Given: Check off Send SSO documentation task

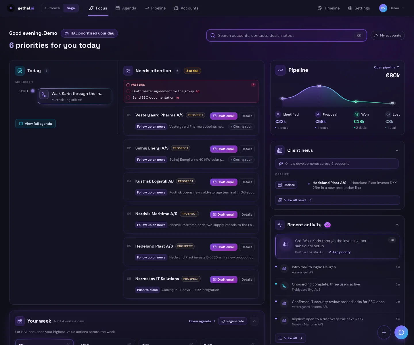Looking at the screenshot, I should coord(129,97).
